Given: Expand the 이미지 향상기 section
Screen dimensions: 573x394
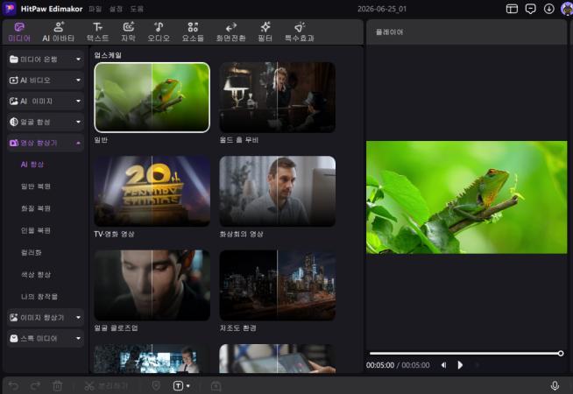Looking at the screenshot, I should point(46,317).
